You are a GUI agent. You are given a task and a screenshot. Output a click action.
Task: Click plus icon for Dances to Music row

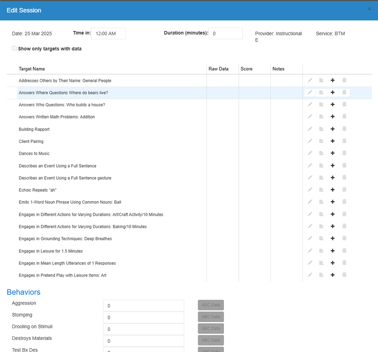(333, 153)
